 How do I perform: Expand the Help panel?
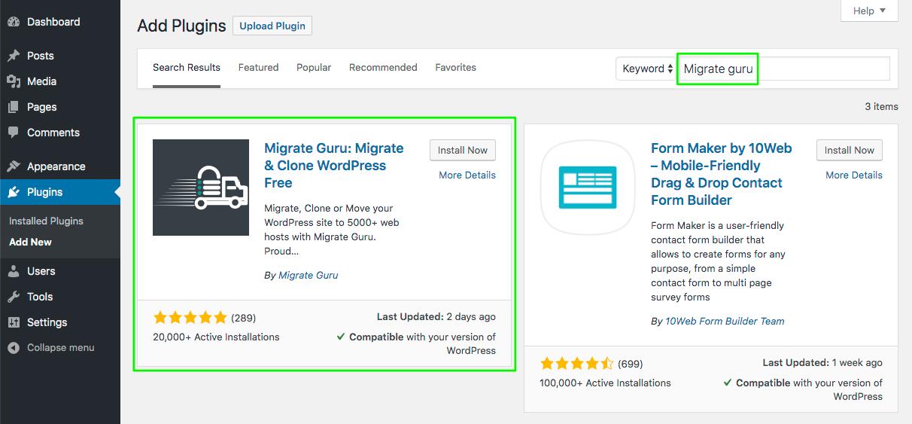point(869,11)
